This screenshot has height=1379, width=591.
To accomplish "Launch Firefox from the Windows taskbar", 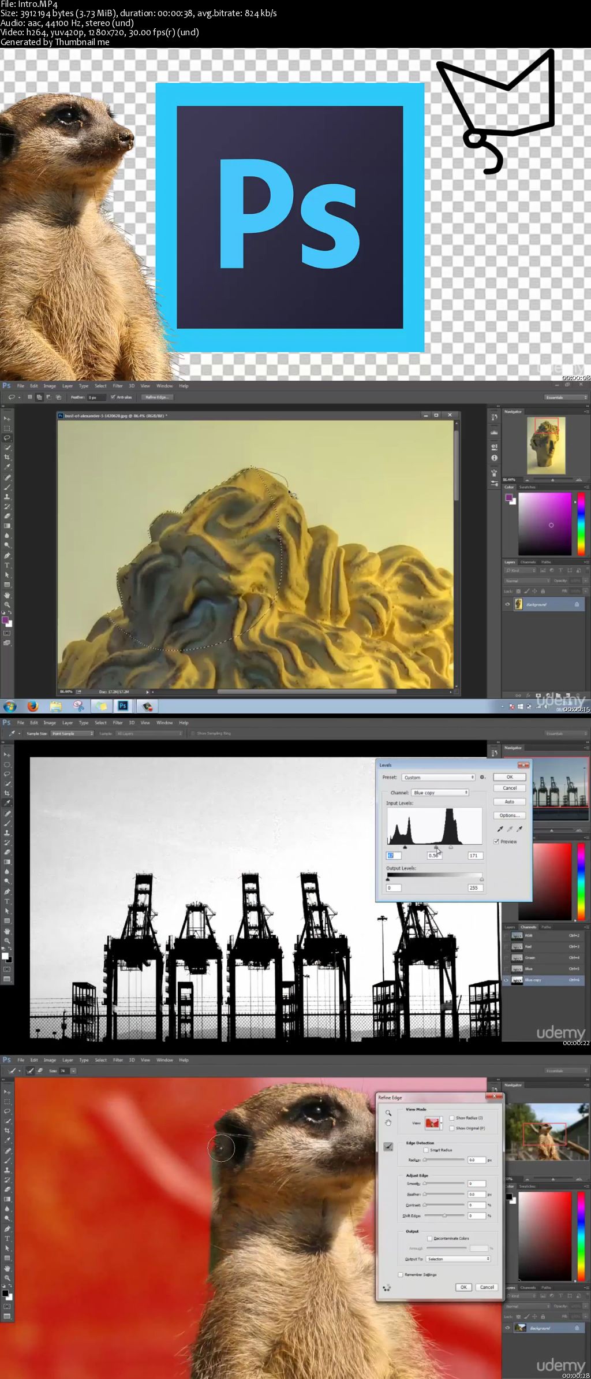I will (33, 706).
